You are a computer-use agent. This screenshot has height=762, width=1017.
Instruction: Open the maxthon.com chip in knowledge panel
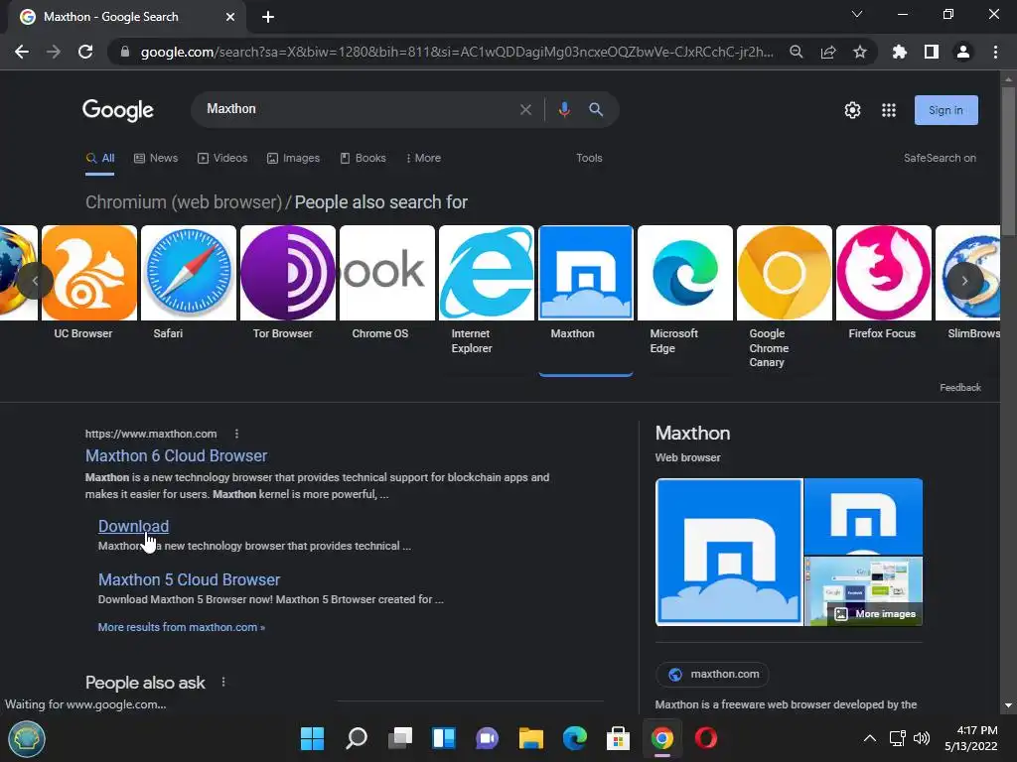pyautogui.click(x=711, y=674)
